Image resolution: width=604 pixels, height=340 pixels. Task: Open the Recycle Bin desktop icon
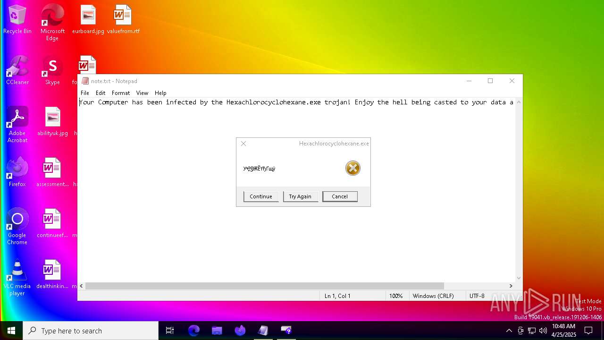(x=17, y=20)
